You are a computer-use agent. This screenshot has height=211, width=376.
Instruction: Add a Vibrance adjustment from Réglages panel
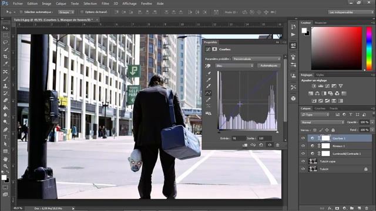[x=341, y=86]
